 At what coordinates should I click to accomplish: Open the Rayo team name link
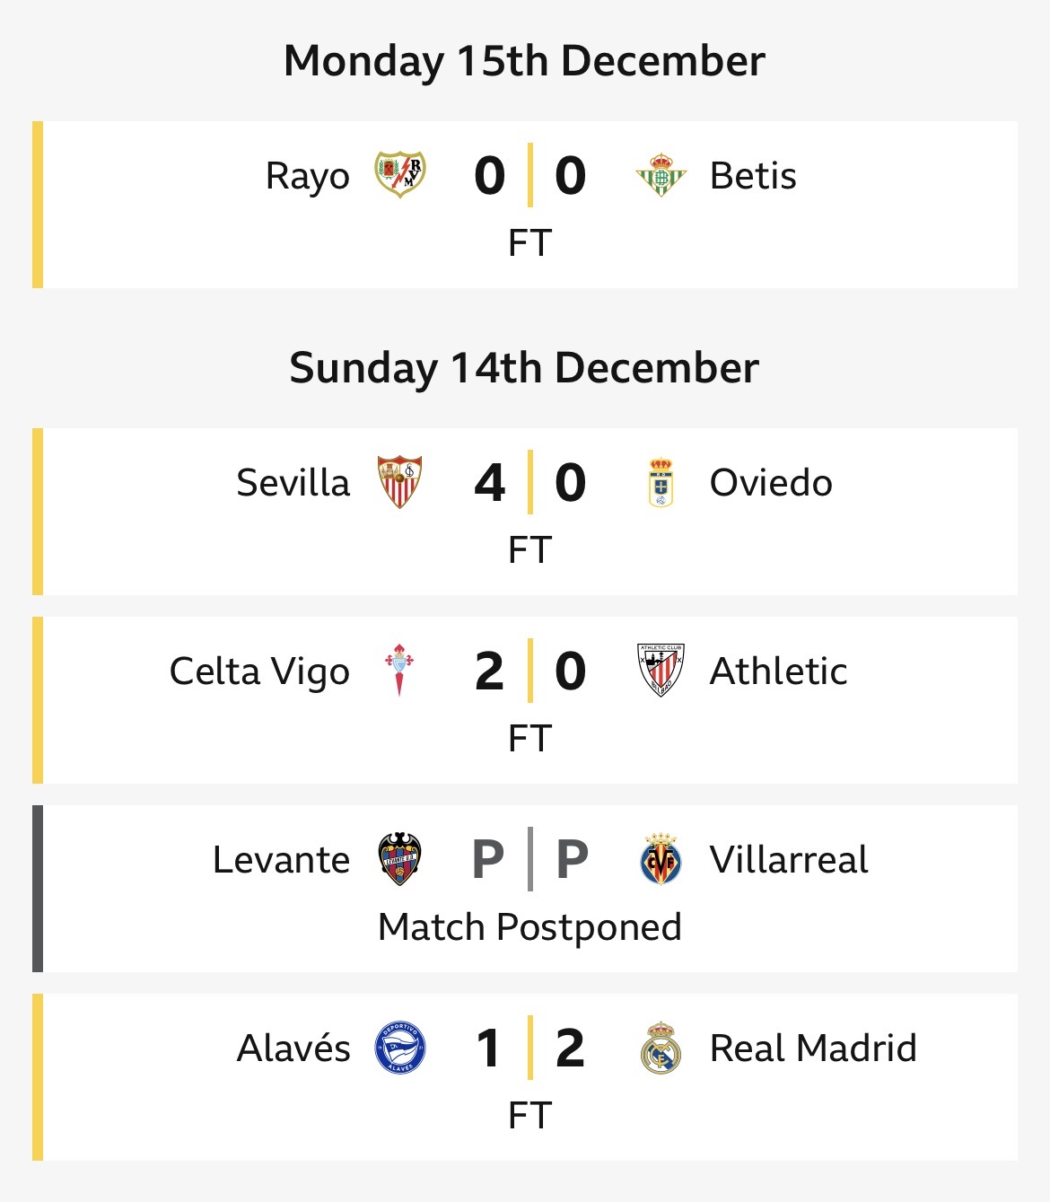tap(307, 176)
